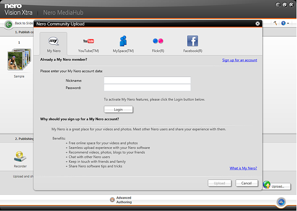The image size is (297, 211).
Task: Select the My Nero tab icon
Action: click(x=54, y=41)
